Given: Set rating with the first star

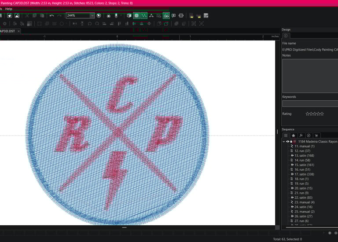Looking at the screenshot, I should [x=307, y=114].
